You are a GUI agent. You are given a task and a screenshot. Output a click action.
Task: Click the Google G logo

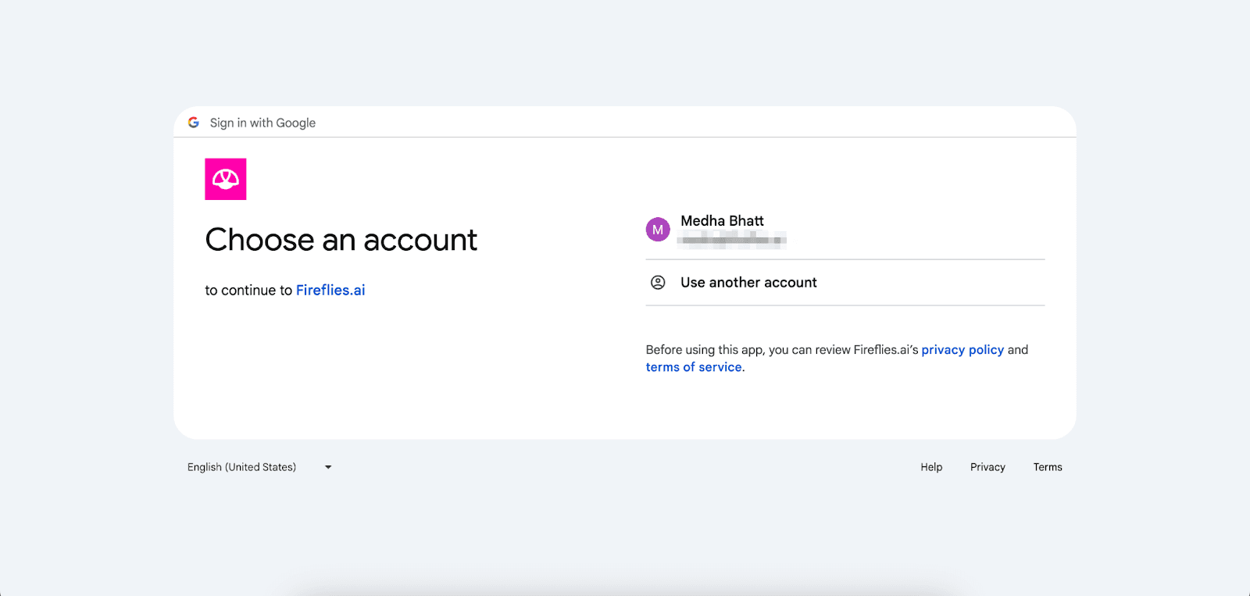pyautogui.click(x=194, y=123)
